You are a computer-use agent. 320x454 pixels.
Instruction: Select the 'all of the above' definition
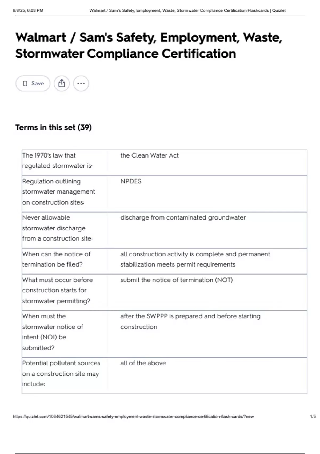tap(143, 363)
